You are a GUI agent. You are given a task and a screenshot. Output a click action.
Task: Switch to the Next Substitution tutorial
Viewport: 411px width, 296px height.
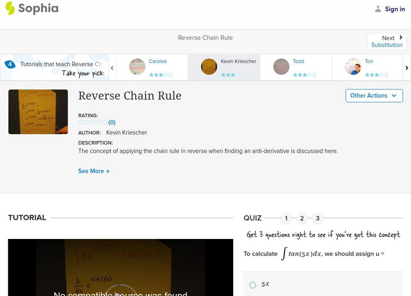[387, 41]
